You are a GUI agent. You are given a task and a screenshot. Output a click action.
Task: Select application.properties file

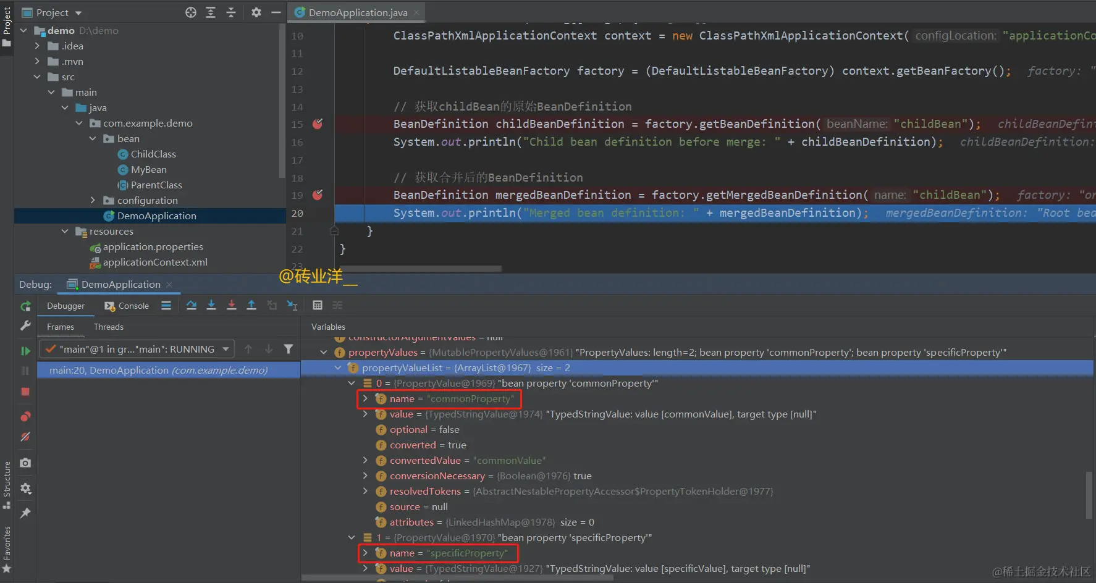pyautogui.click(x=153, y=246)
